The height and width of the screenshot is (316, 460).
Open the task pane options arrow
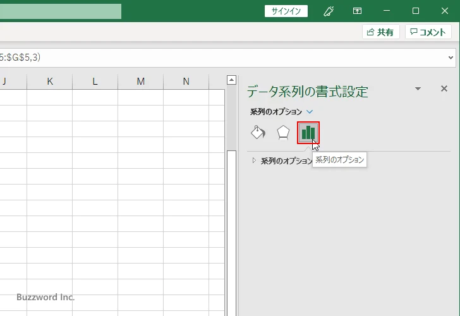click(x=418, y=89)
